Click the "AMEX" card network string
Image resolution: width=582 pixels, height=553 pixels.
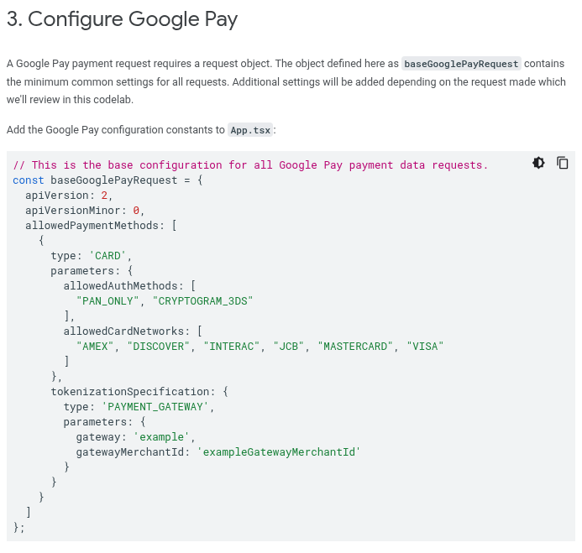(95, 347)
